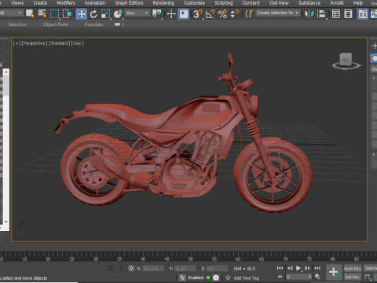Image resolution: width=377 pixels, height=283 pixels.
Task: Click the Perspective viewport label
Action: click(x=34, y=43)
